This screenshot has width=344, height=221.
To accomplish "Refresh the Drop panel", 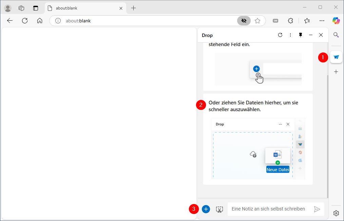I will [x=280, y=35].
